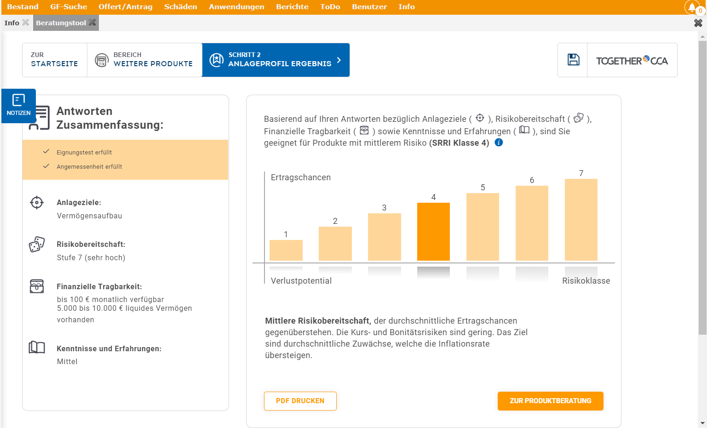The image size is (707, 428).
Task: Click the Anlageziele target icon in summary
Action: coord(37,202)
